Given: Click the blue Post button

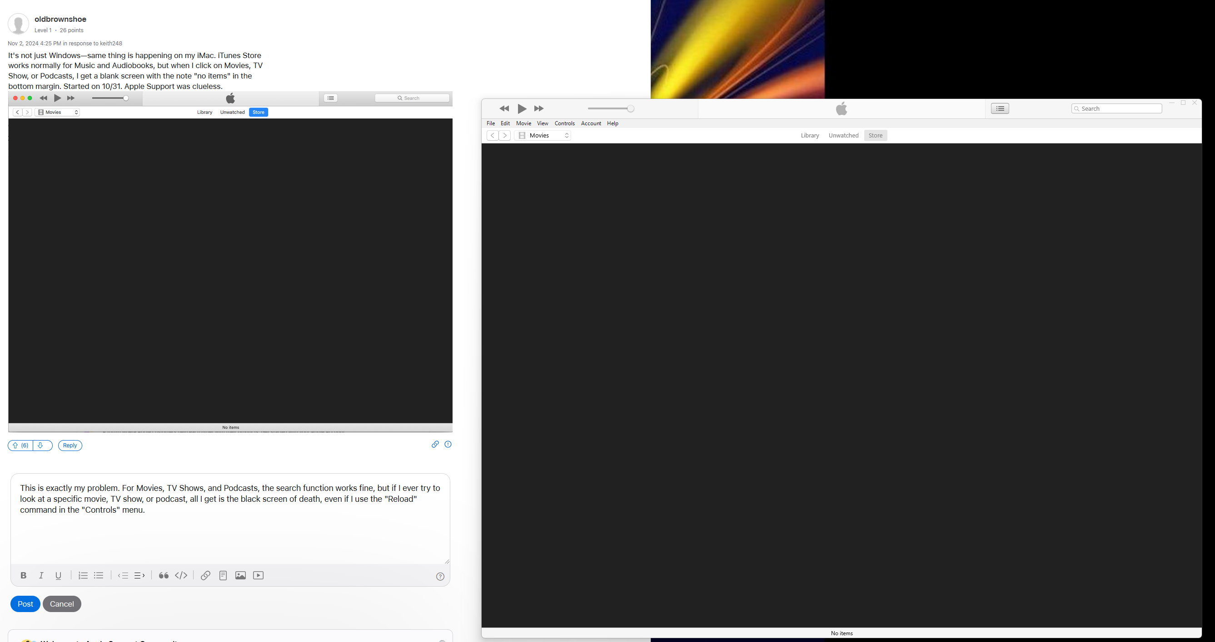Looking at the screenshot, I should [x=25, y=604].
